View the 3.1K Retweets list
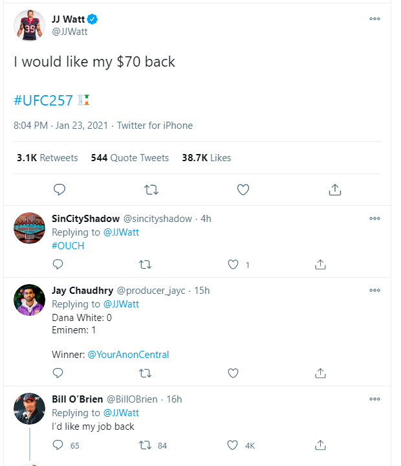This screenshot has height=466, width=401. click(47, 158)
